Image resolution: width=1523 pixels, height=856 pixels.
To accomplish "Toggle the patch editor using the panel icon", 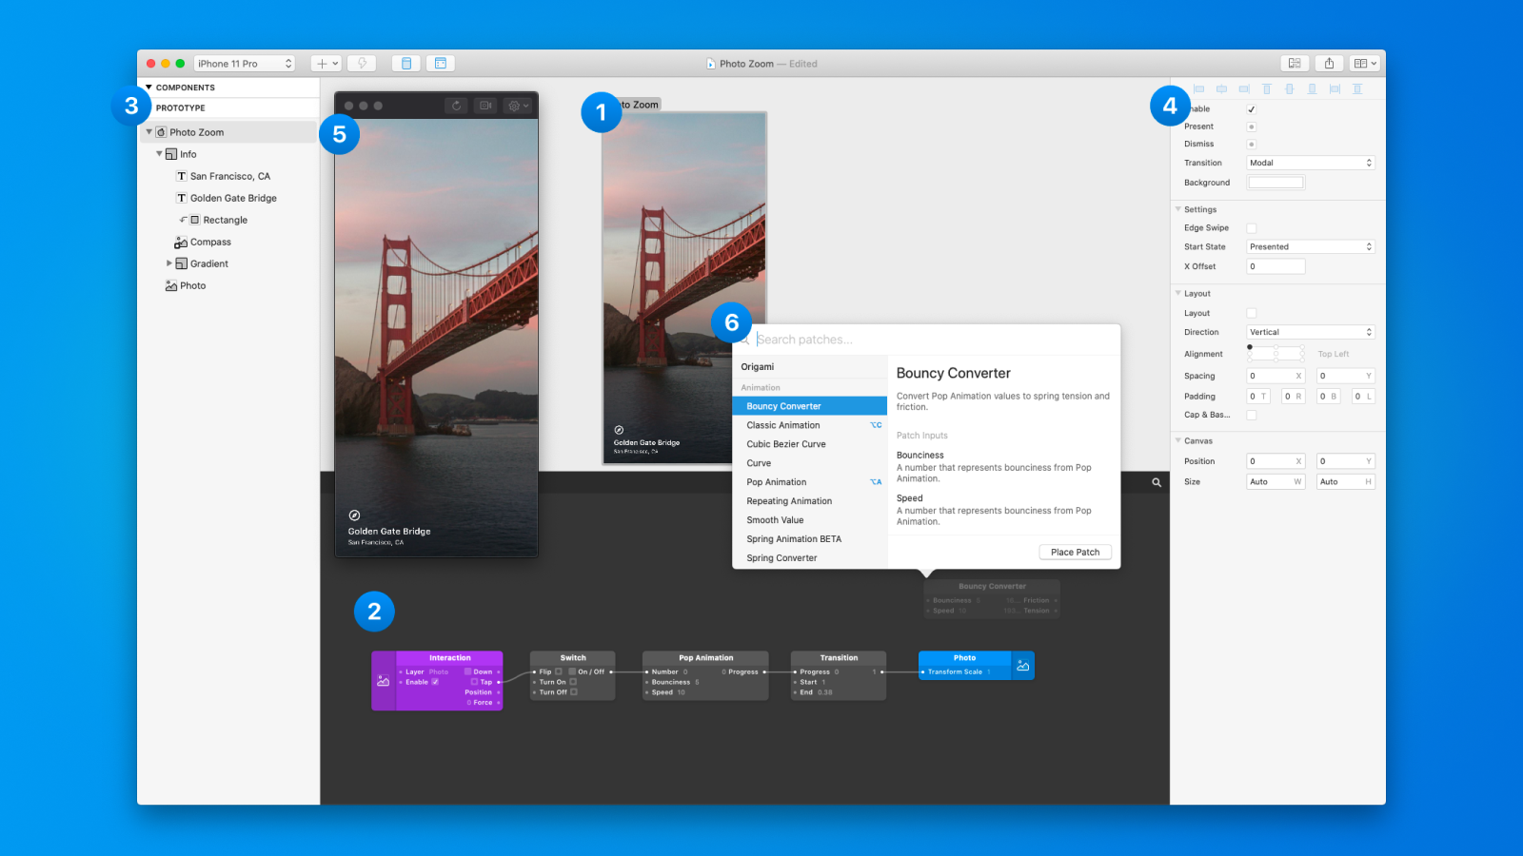I will point(440,63).
